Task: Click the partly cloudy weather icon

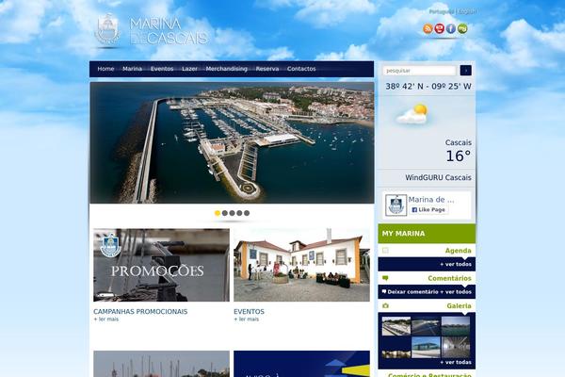Action: pyautogui.click(x=412, y=115)
